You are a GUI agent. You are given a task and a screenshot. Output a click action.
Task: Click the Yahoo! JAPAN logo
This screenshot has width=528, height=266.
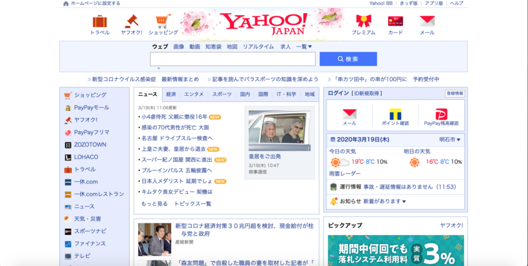265,24
